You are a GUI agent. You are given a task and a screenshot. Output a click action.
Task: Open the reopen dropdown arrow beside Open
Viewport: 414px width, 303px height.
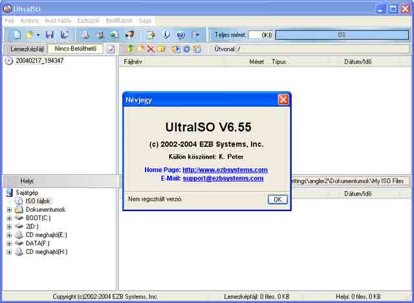click(x=38, y=35)
